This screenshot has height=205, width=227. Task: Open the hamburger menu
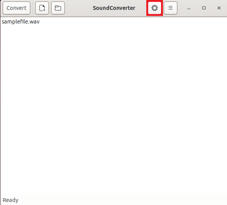click(x=171, y=8)
